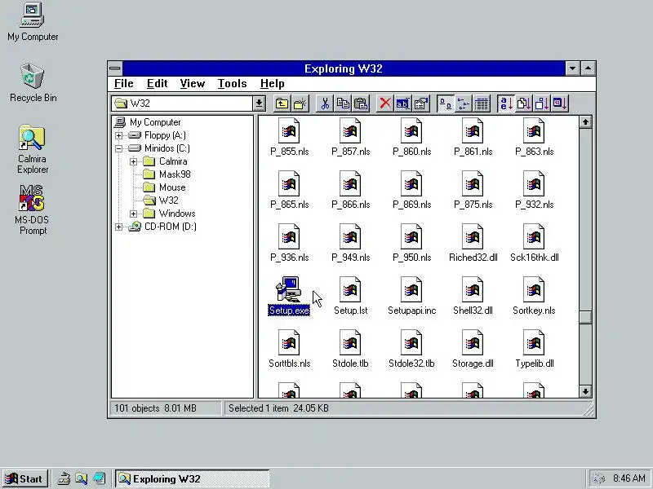
Task: Switch to large icons view
Action: pyautogui.click(x=446, y=104)
